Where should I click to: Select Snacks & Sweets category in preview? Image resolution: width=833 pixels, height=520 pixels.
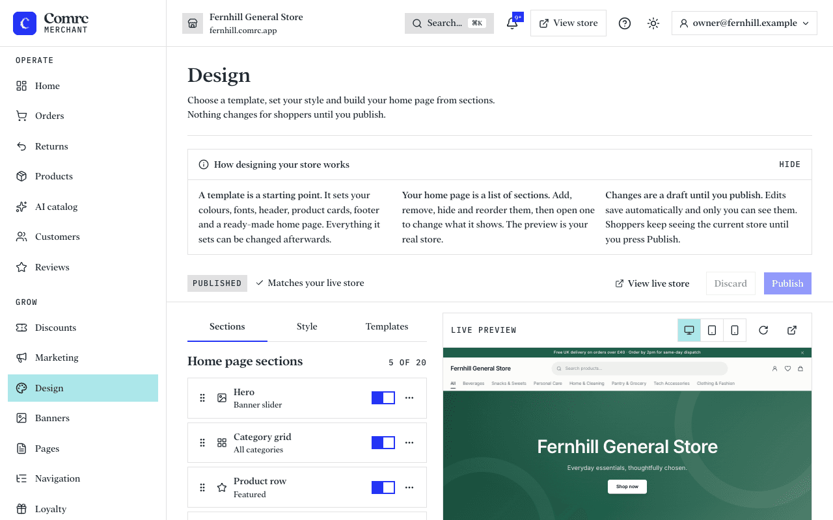pos(509,383)
